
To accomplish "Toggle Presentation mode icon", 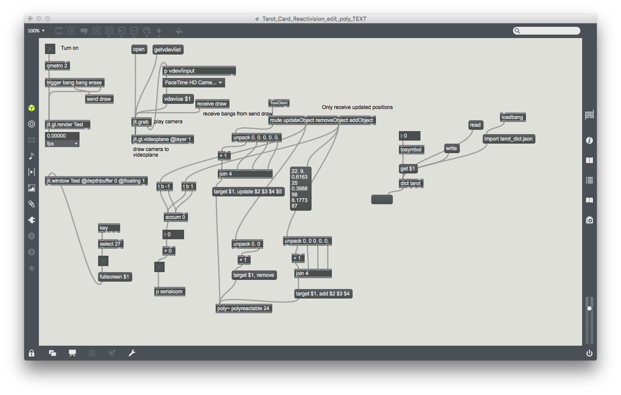I will (72, 353).
